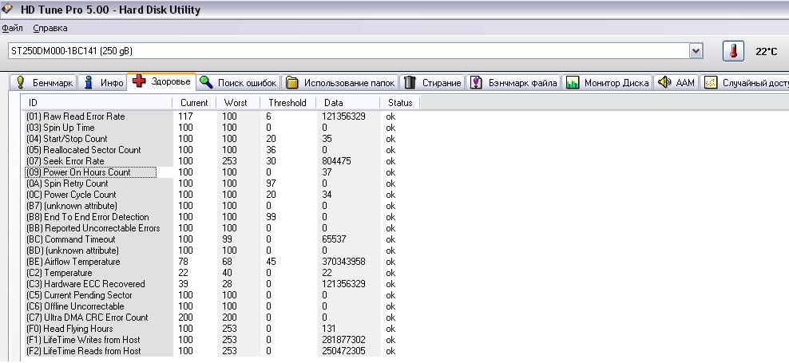Click the data value 804475
789x363 pixels.
337,161
